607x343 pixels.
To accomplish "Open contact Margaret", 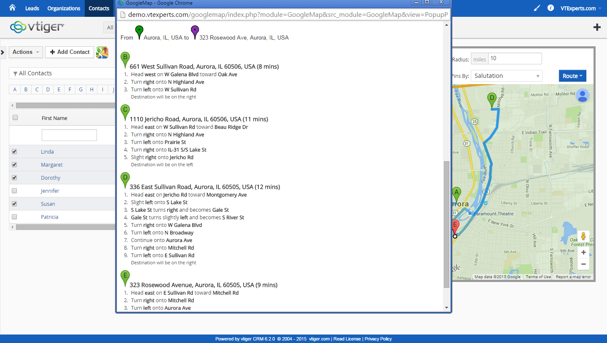I will pos(52,165).
